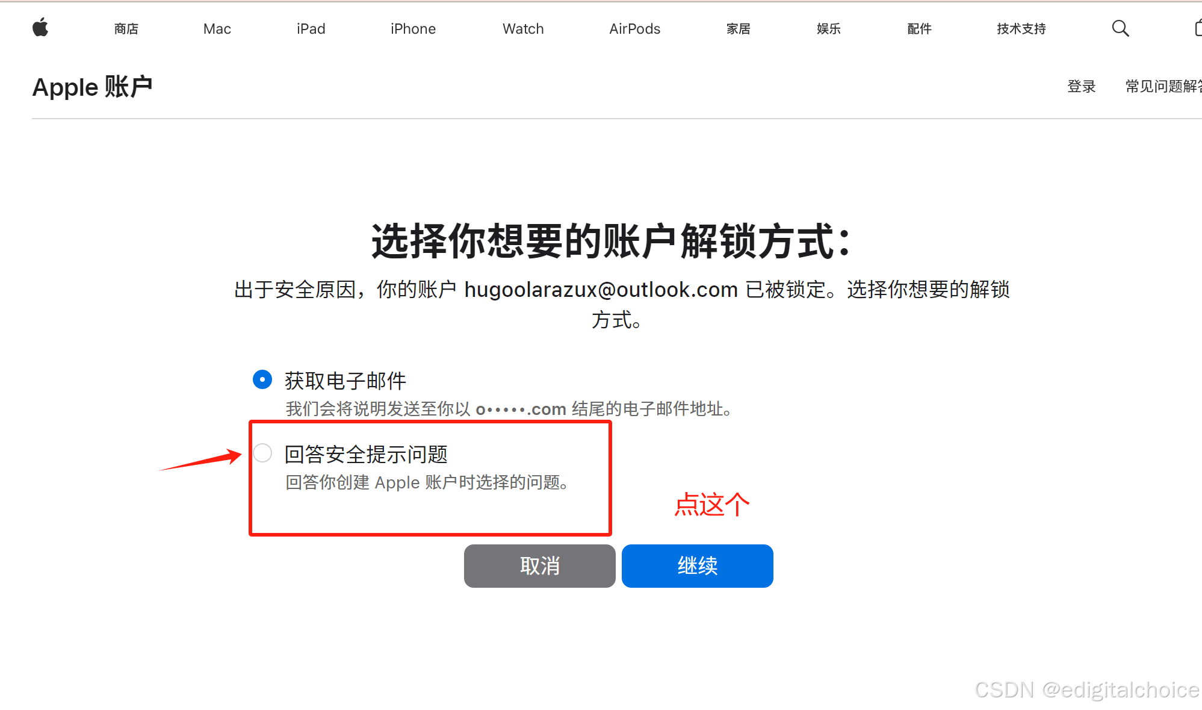Open the iPad menu item

pos(311,29)
